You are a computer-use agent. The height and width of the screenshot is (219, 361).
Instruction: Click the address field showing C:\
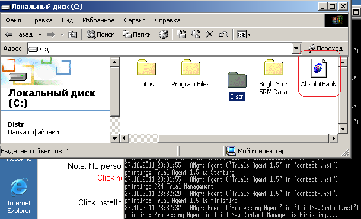click(160, 49)
